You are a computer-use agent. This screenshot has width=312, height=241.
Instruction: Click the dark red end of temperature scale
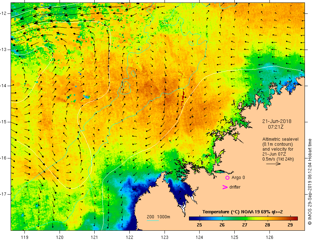pyautogui.click(x=296, y=219)
